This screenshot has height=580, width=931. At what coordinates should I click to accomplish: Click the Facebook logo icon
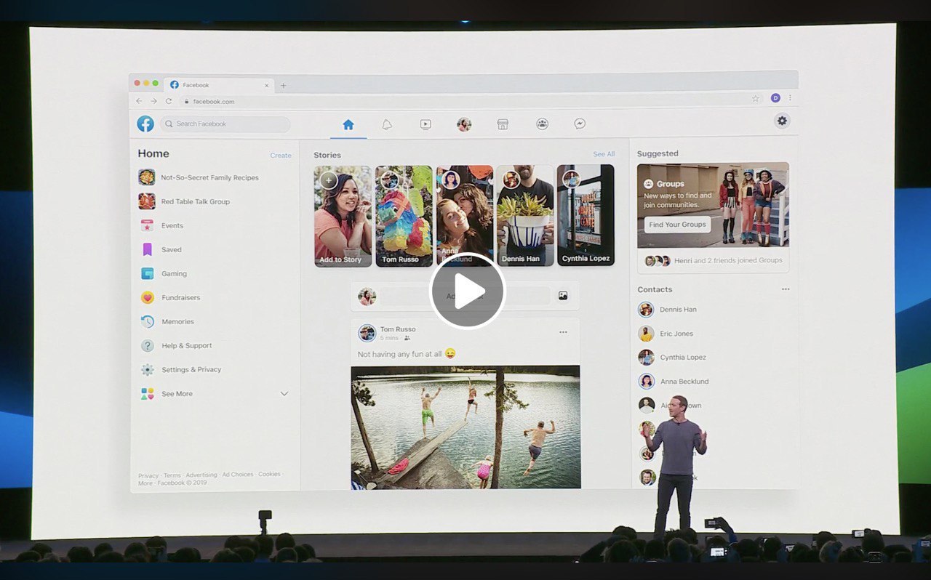point(145,124)
